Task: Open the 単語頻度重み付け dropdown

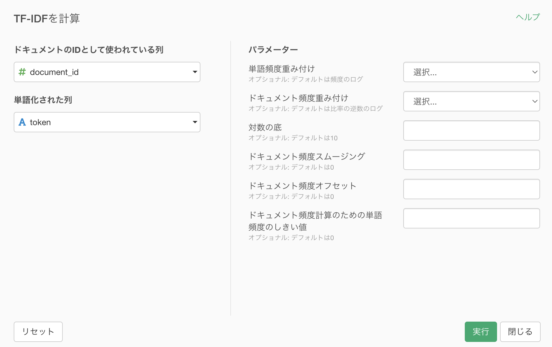Action: tap(471, 72)
